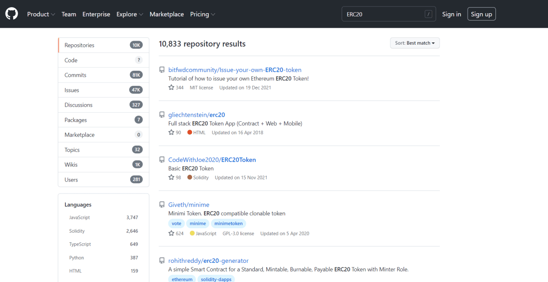
Task: Click the 10,833 repository results heading
Action: [202, 44]
